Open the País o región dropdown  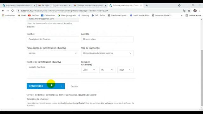pos(53,53)
